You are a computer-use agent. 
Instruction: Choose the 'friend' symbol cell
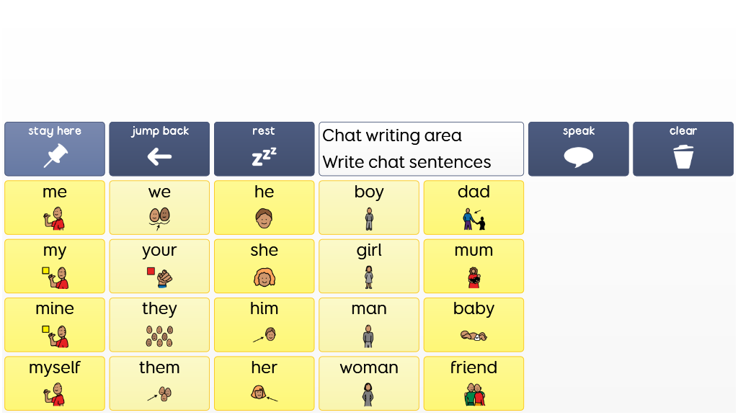click(474, 383)
